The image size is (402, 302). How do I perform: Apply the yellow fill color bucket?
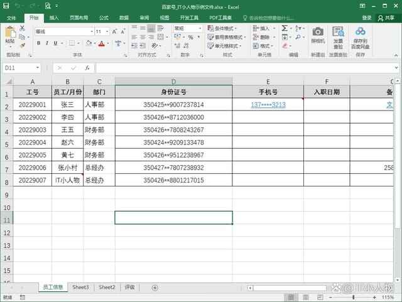[x=89, y=43]
